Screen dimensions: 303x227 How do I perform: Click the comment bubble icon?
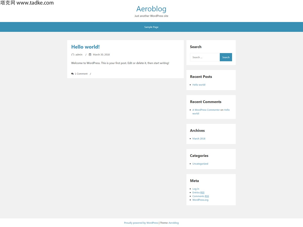pyautogui.click(x=72, y=74)
